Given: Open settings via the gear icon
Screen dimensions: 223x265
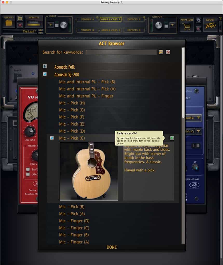Looking at the screenshot, I should pos(198,20).
